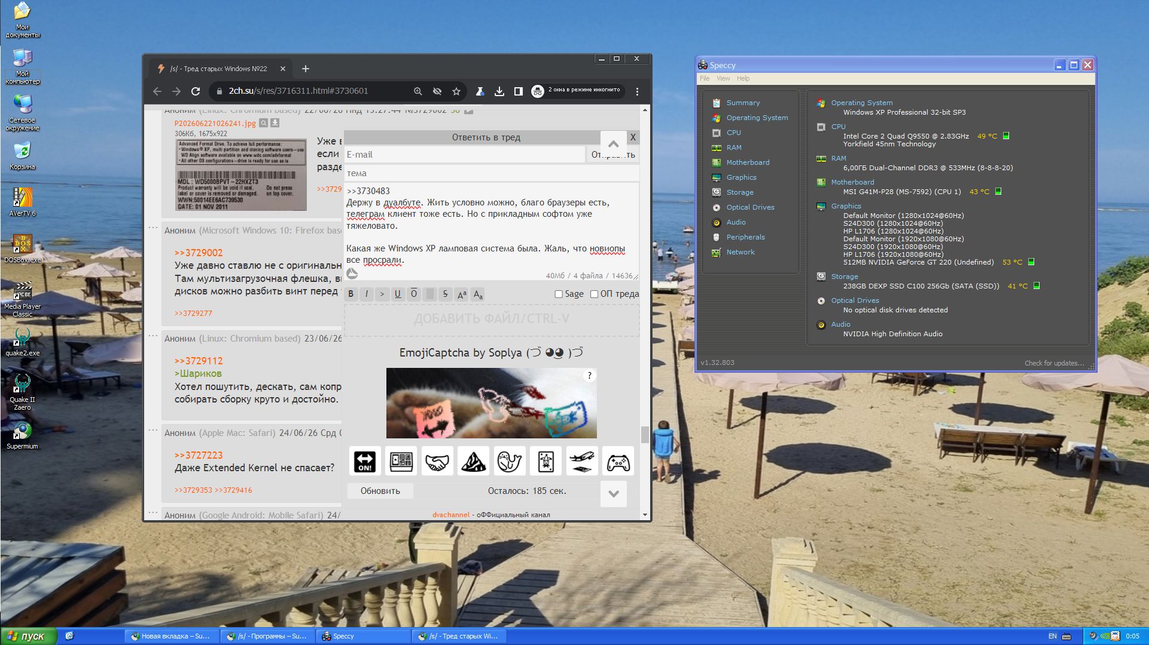Screen dimensions: 1149x645
Task: Choose the handshake captcha emoji
Action: (x=437, y=461)
